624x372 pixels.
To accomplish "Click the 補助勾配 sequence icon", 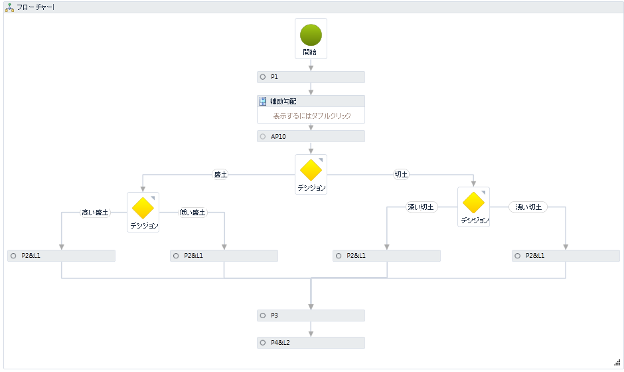I will click(x=263, y=102).
